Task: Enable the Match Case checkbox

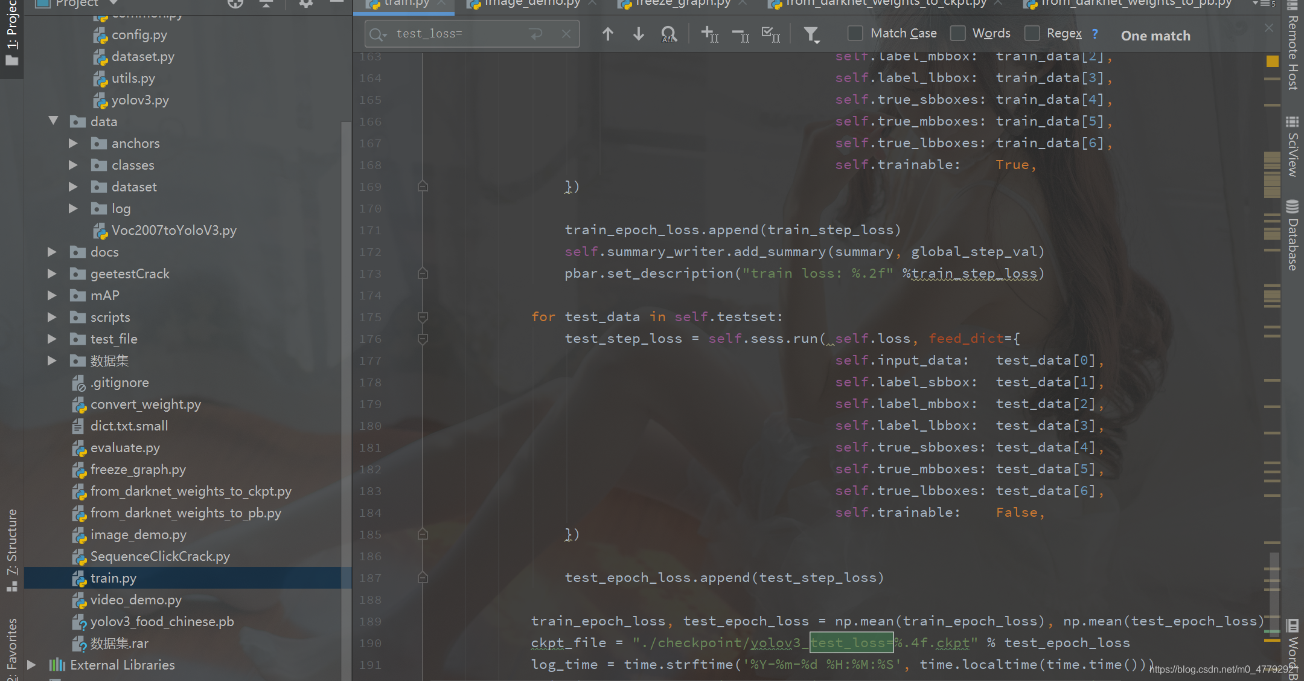Action: [x=855, y=33]
